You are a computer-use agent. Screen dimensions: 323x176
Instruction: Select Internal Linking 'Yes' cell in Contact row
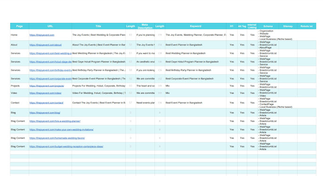coord(252,103)
